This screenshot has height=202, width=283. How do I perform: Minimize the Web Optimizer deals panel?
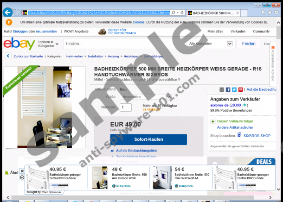point(22,177)
